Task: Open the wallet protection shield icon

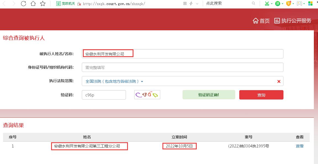Action: [288, 4]
